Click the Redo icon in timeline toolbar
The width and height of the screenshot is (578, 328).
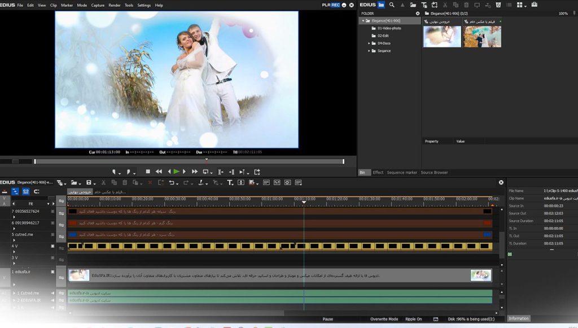click(x=186, y=182)
